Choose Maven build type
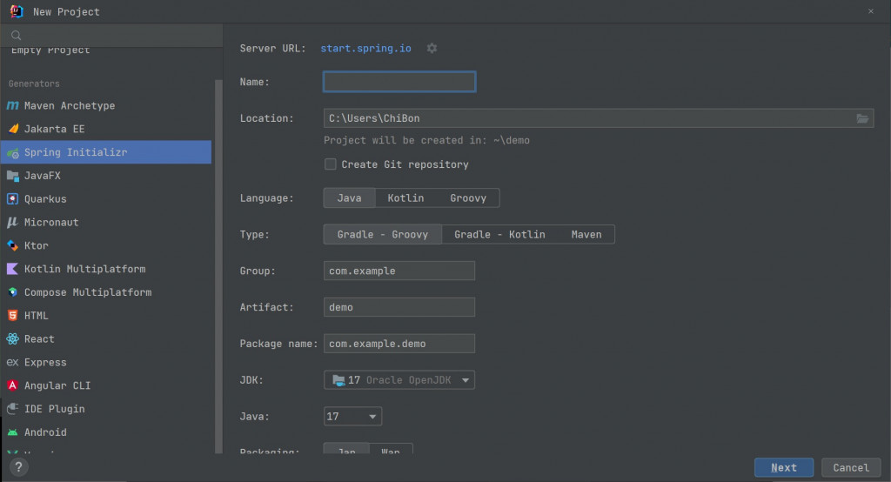This screenshot has width=891, height=482. 586,234
